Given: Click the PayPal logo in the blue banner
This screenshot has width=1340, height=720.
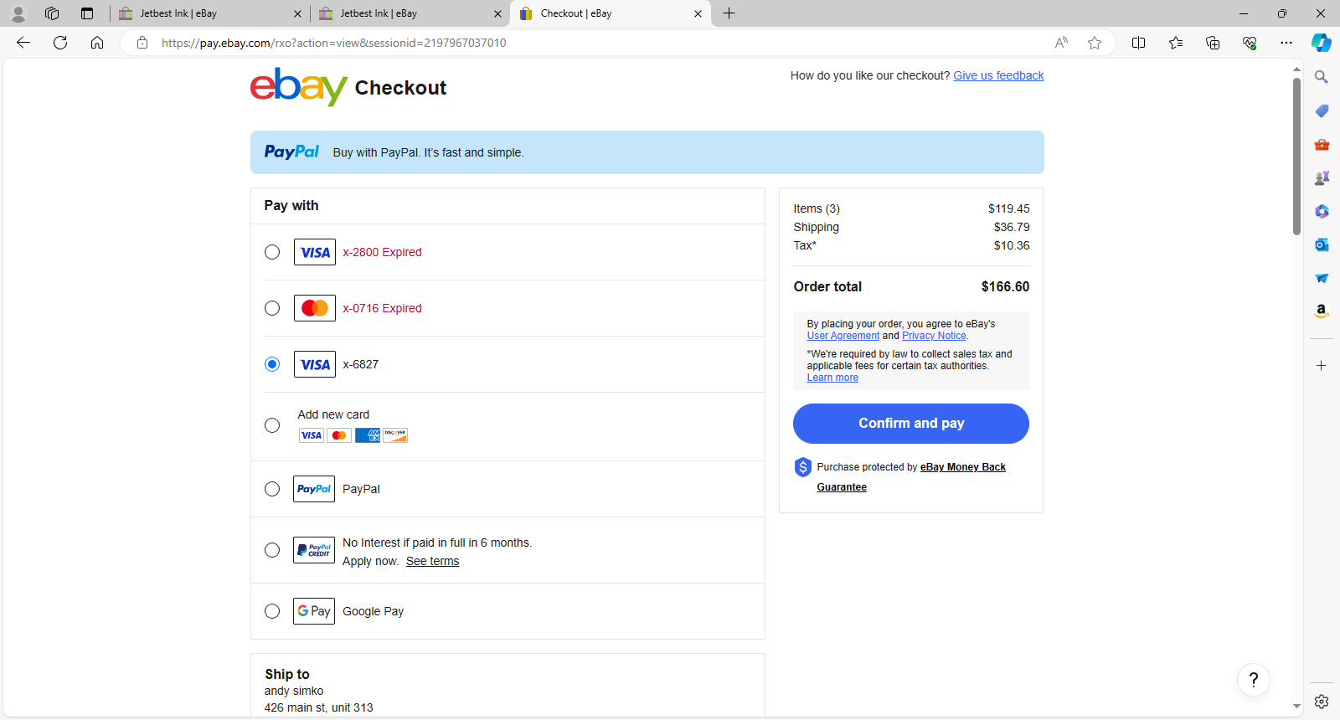Looking at the screenshot, I should pyautogui.click(x=291, y=152).
